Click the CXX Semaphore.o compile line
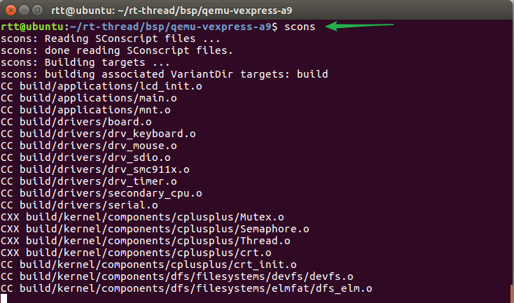This screenshot has width=514, height=303. coord(155,229)
